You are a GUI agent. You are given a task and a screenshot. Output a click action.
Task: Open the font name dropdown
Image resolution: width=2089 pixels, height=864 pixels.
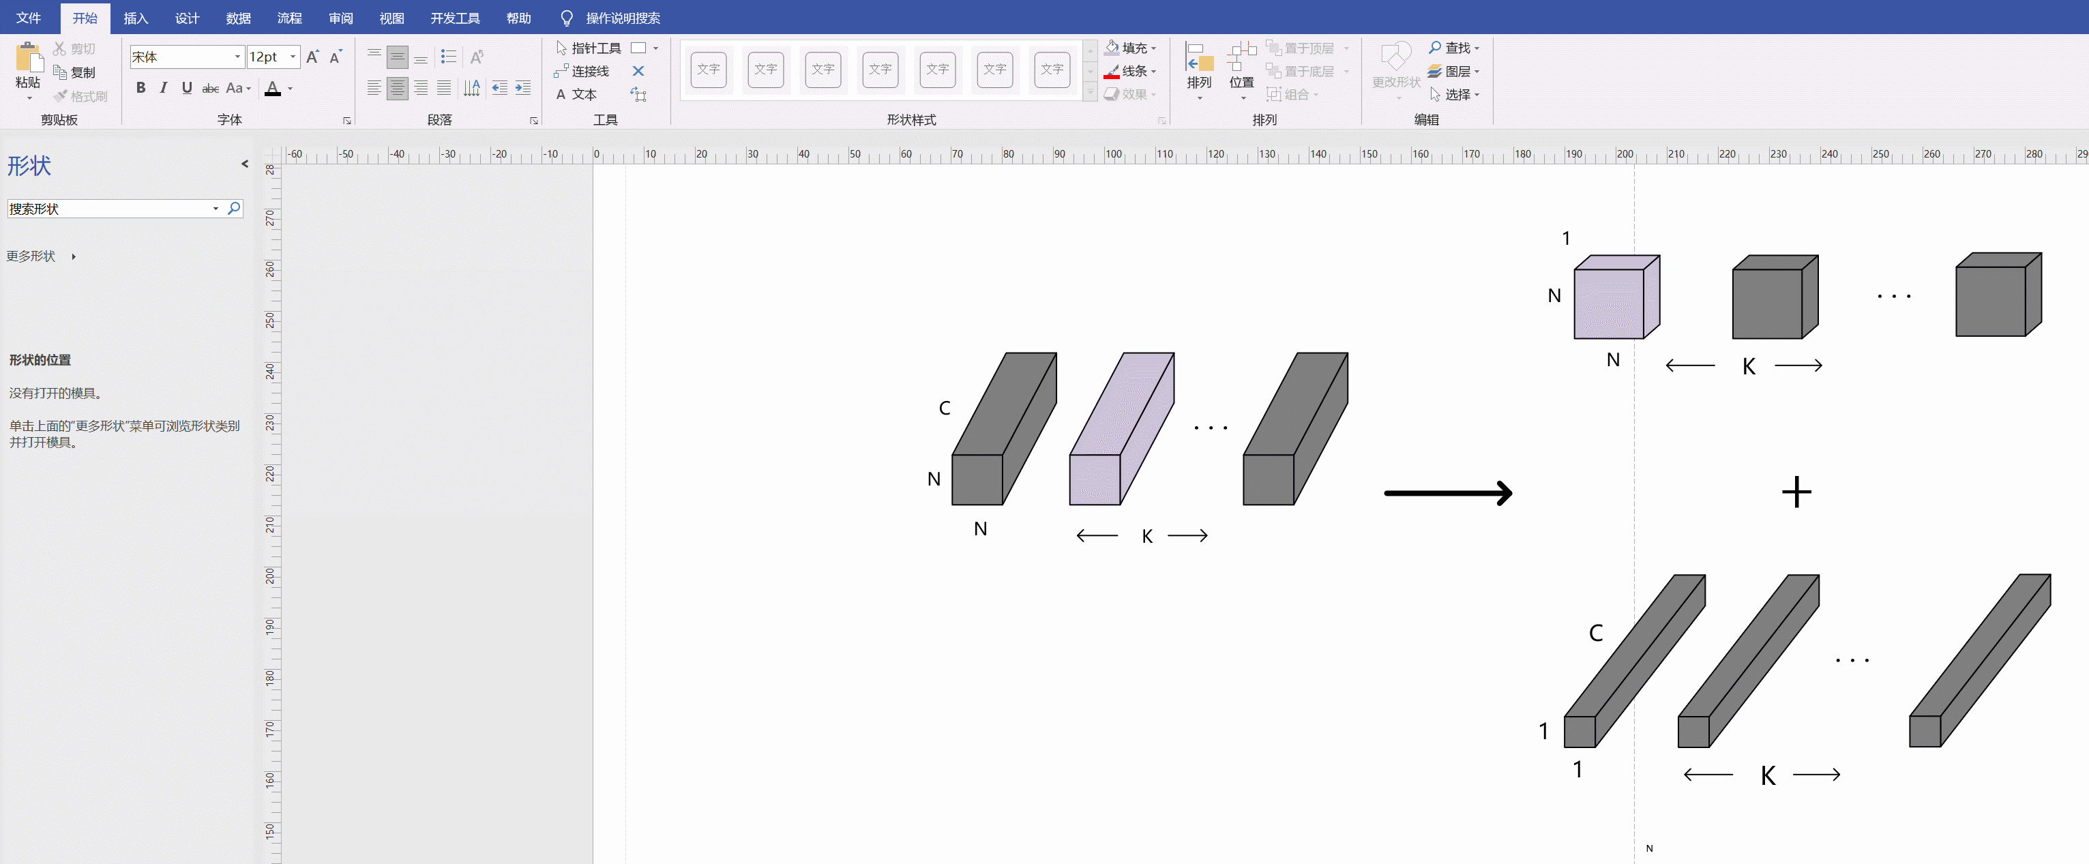pos(237,57)
